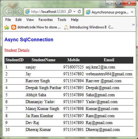Image resolution: width=138 pixels, height=139 pixels.
Task: Click the email snj.kmr2@in.com
Action: (x=100, y=67)
